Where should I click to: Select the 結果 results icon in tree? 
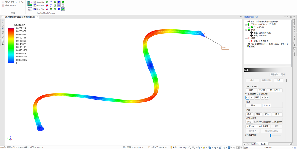point(249,47)
